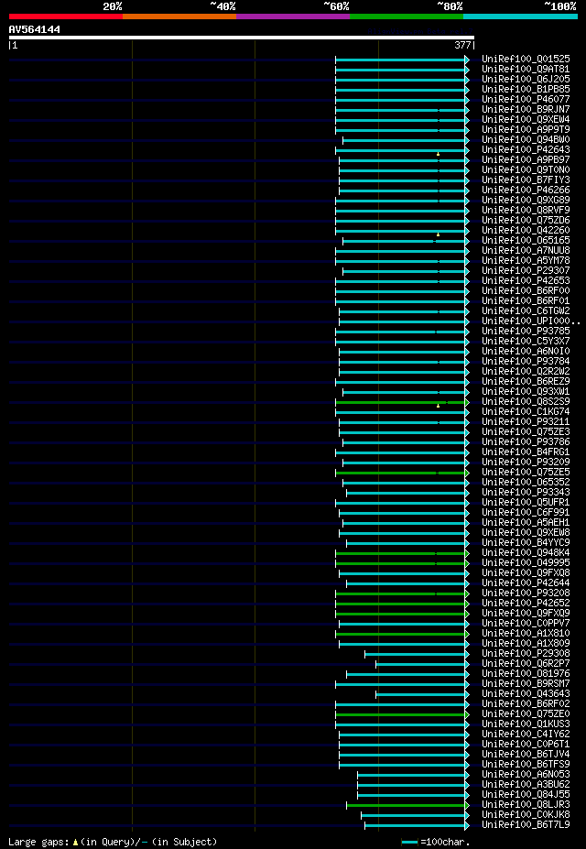Open hit UniRef100_Q84J55
This screenshot has width=586, height=849.
[x=526, y=794]
